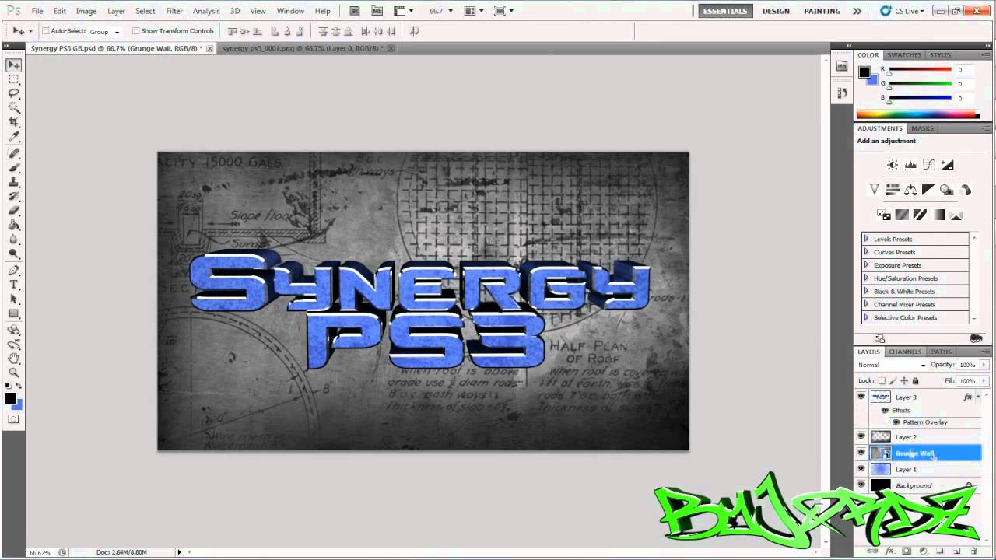The height and width of the screenshot is (560, 996).
Task: Open the Image menu
Action: [x=86, y=11]
